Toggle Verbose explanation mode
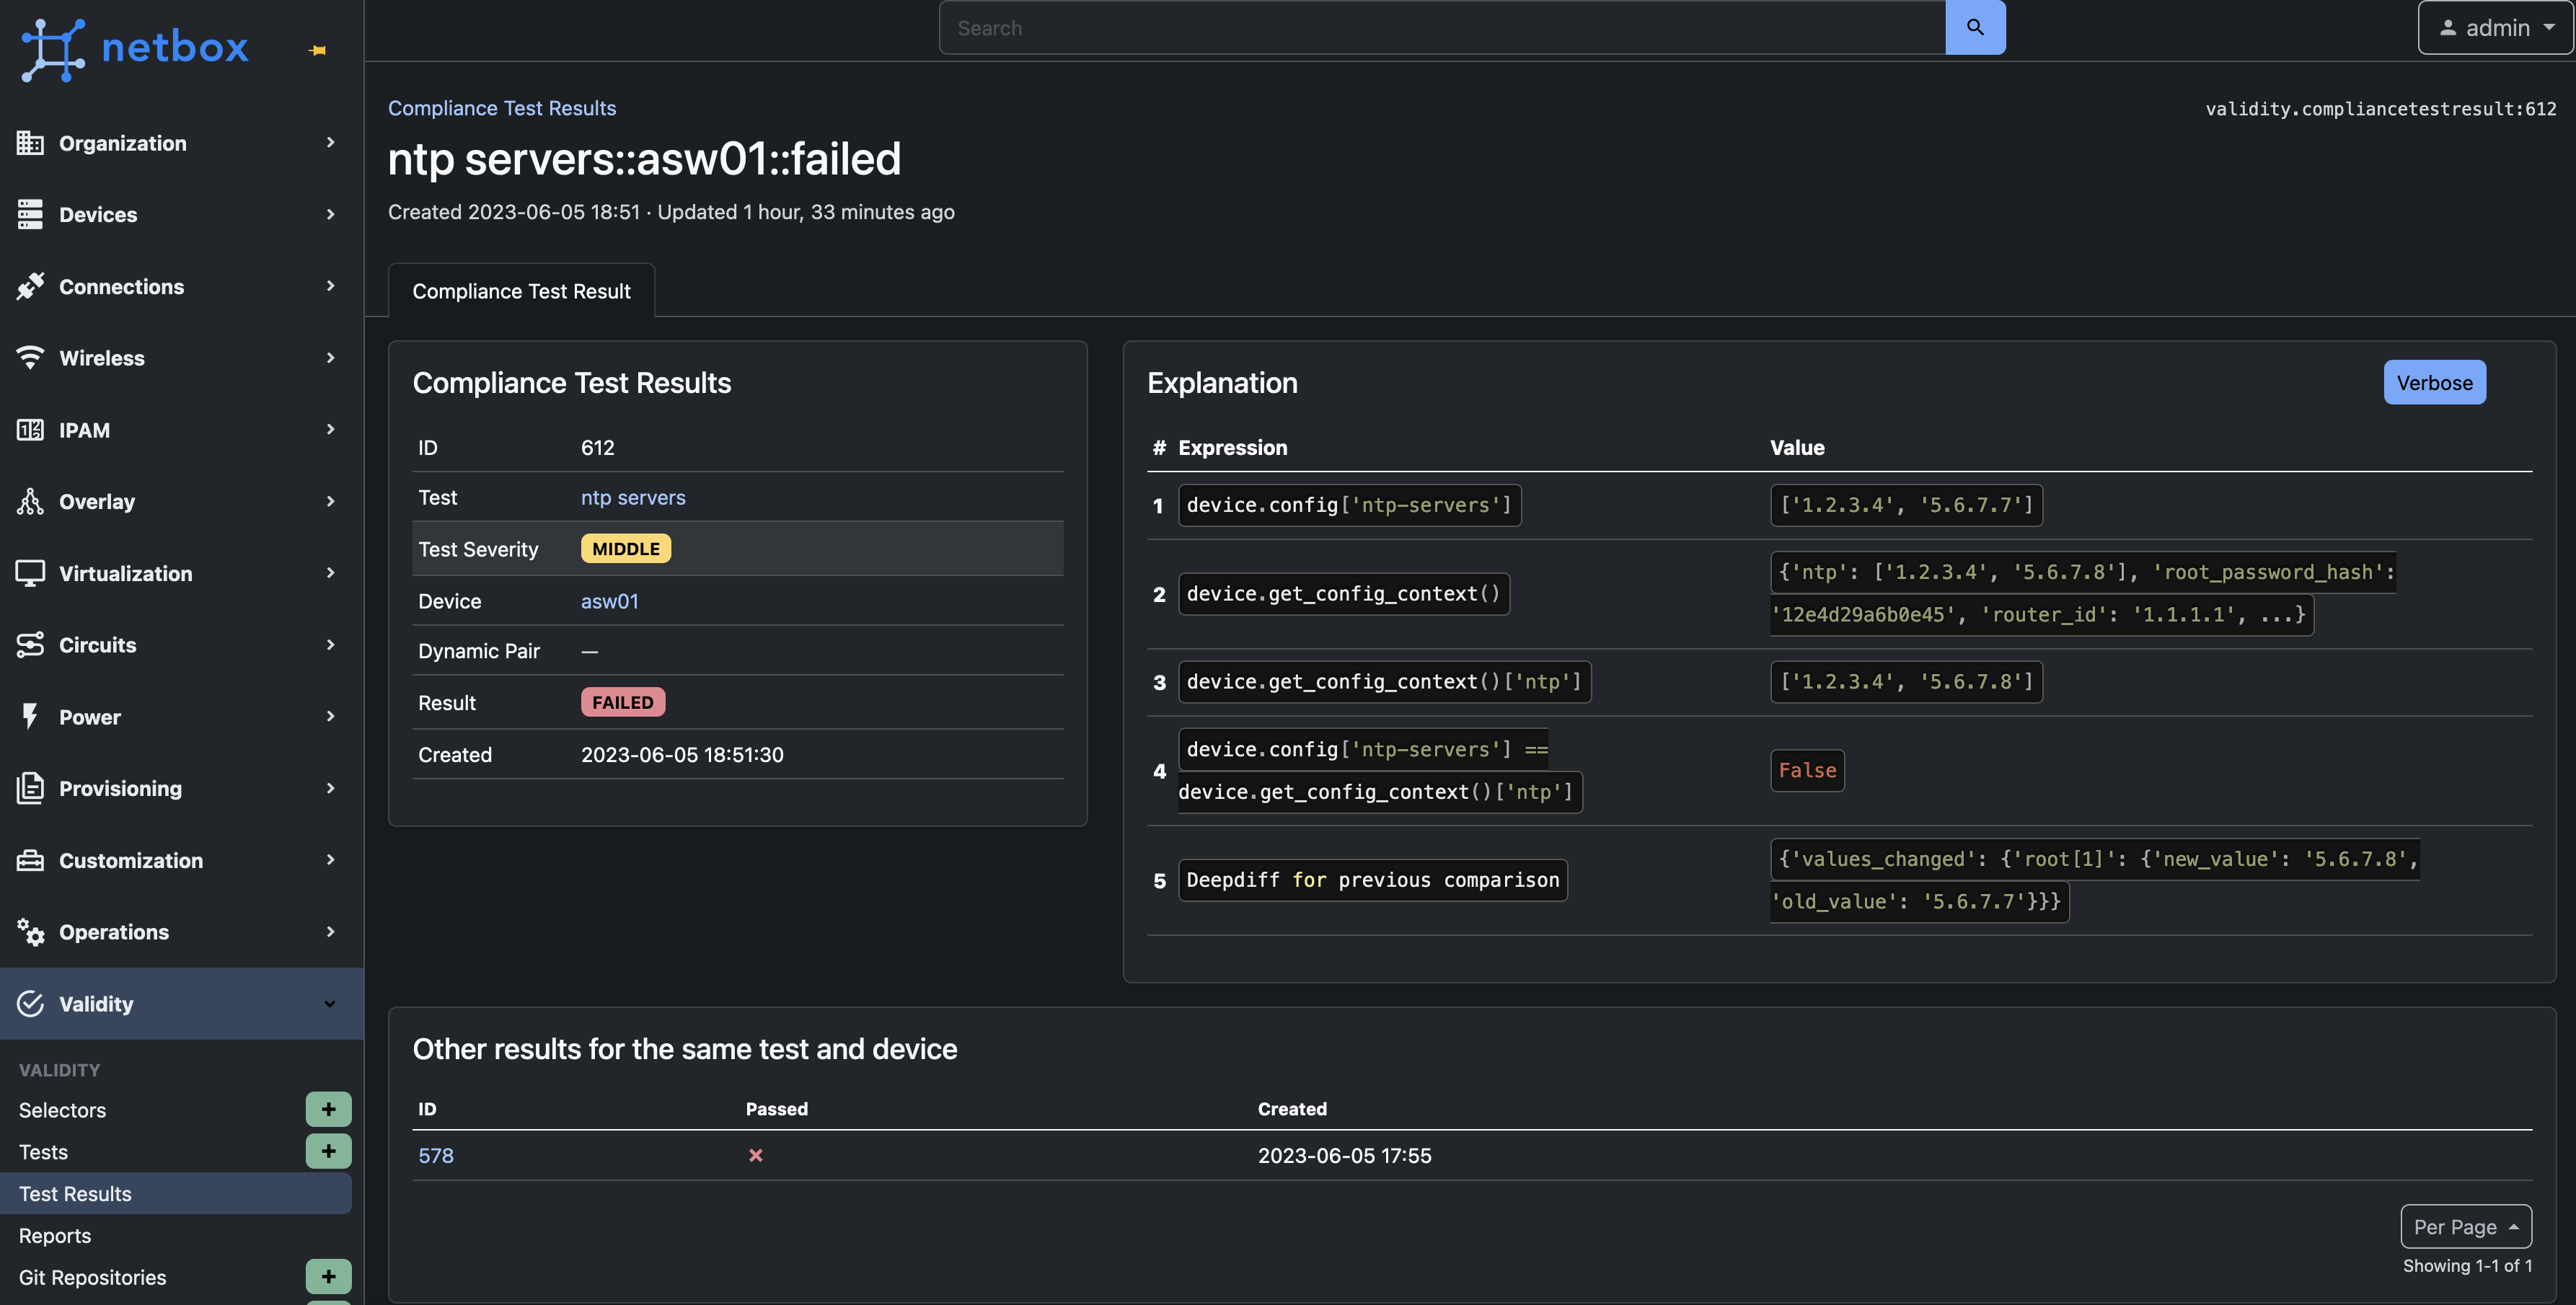Screen dimensions: 2576x1305 tap(2433, 383)
